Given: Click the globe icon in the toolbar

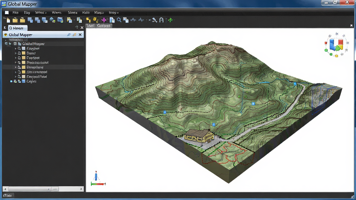Looking at the screenshot, I should [52, 20].
